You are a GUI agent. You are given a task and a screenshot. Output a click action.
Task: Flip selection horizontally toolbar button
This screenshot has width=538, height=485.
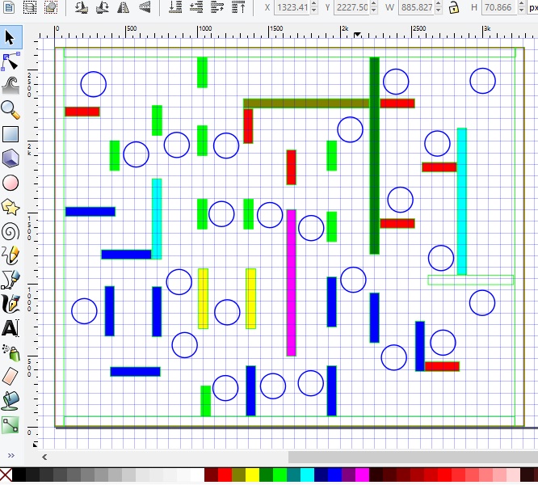coord(123,7)
